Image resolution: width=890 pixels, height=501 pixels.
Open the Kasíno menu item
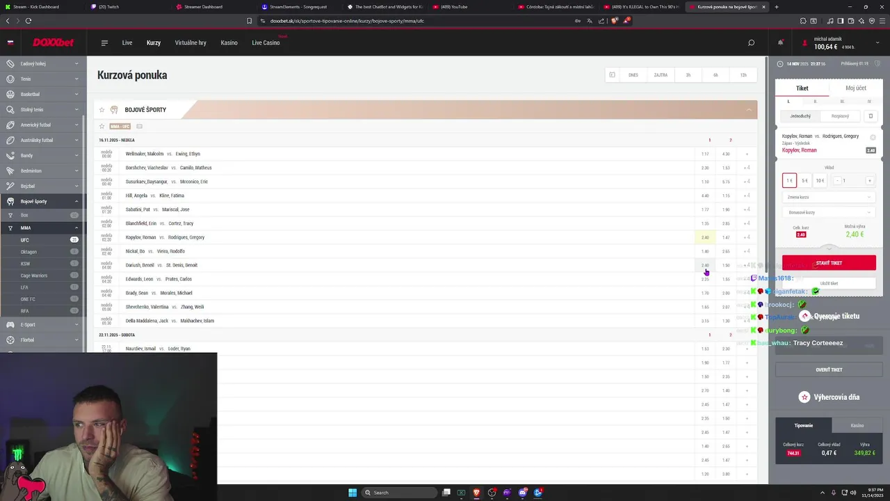pyautogui.click(x=229, y=42)
